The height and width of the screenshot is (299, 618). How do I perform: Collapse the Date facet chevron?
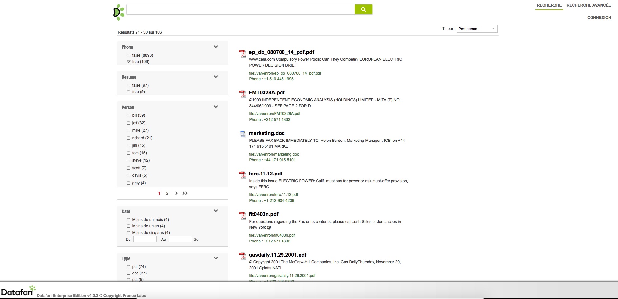pyautogui.click(x=216, y=211)
